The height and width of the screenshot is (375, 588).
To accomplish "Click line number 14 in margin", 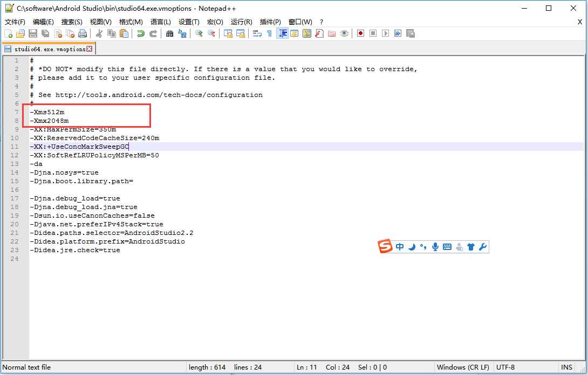I will (x=15, y=172).
